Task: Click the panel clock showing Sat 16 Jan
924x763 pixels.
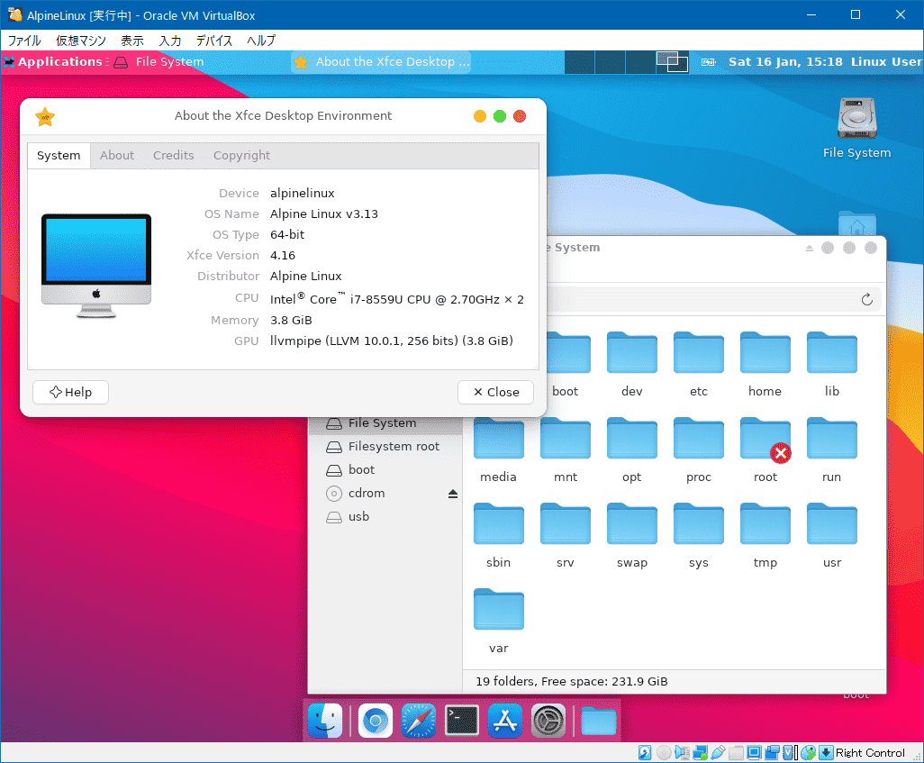Action: pos(785,62)
